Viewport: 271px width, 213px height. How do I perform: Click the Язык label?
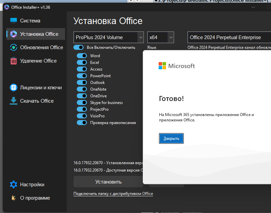[152, 47]
